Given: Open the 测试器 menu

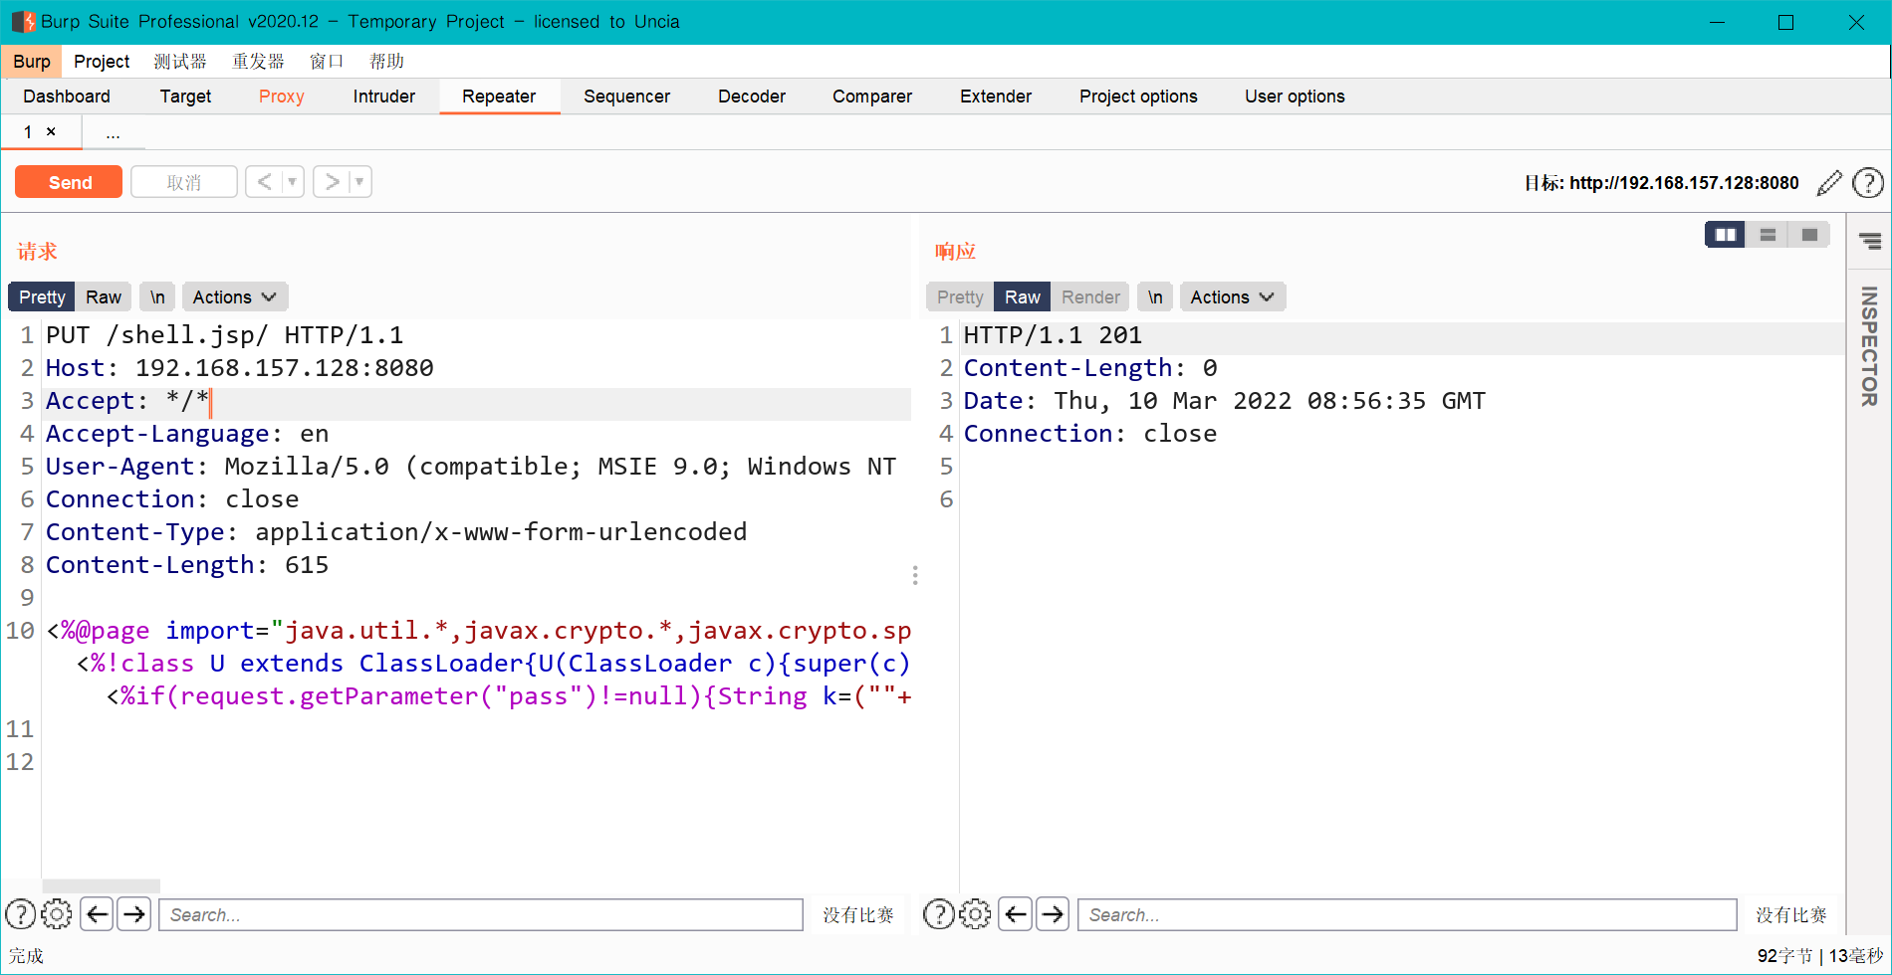Looking at the screenshot, I should pyautogui.click(x=180, y=62).
